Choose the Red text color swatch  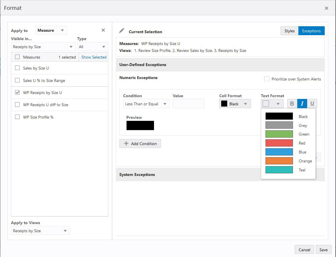point(279,143)
